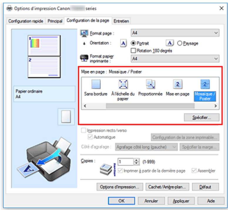
Task: Switch to Configuration rapide tab
Action: tap(26, 21)
